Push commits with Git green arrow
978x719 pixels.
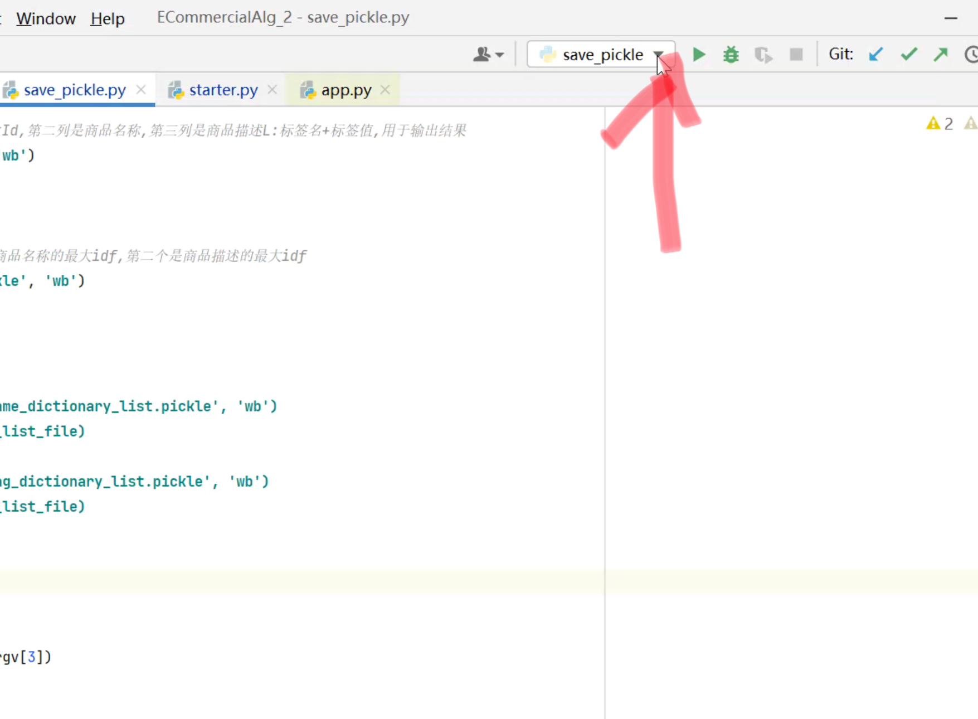tap(941, 54)
